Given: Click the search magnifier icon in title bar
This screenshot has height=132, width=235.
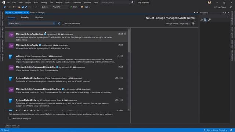Looking at the screenshot, I should (132, 3).
